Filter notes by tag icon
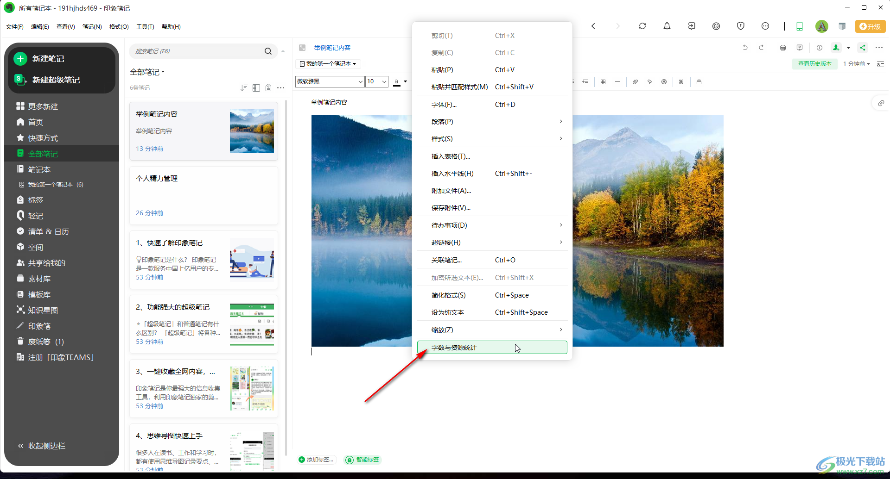This screenshot has width=890, height=479. coord(268,87)
